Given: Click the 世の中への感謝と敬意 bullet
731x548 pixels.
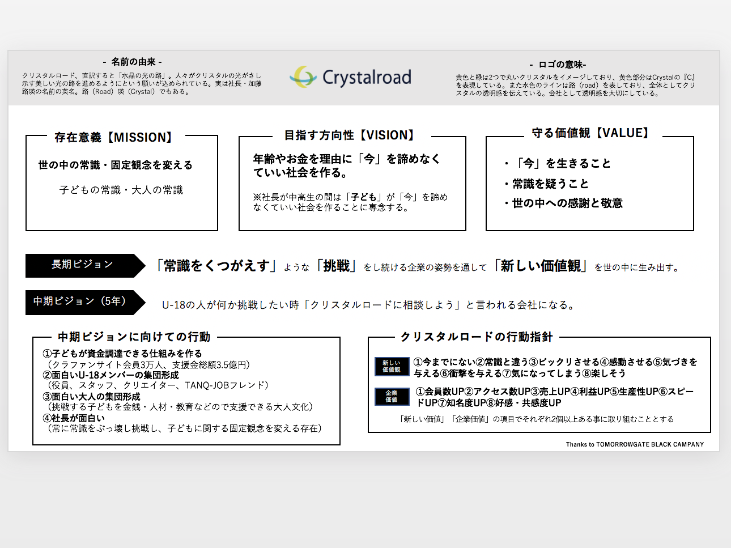Looking at the screenshot, I should pyautogui.click(x=563, y=203).
